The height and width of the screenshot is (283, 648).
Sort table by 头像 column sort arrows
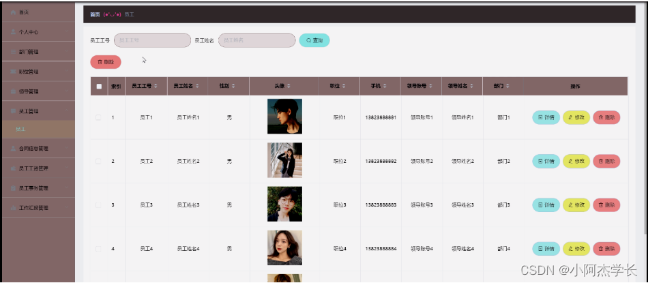pyautogui.click(x=289, y=86)
